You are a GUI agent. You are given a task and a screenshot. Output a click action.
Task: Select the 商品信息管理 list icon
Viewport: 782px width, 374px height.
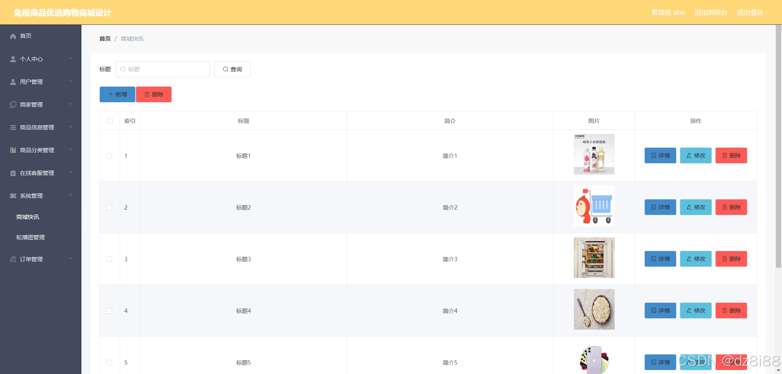coord(13,127)
